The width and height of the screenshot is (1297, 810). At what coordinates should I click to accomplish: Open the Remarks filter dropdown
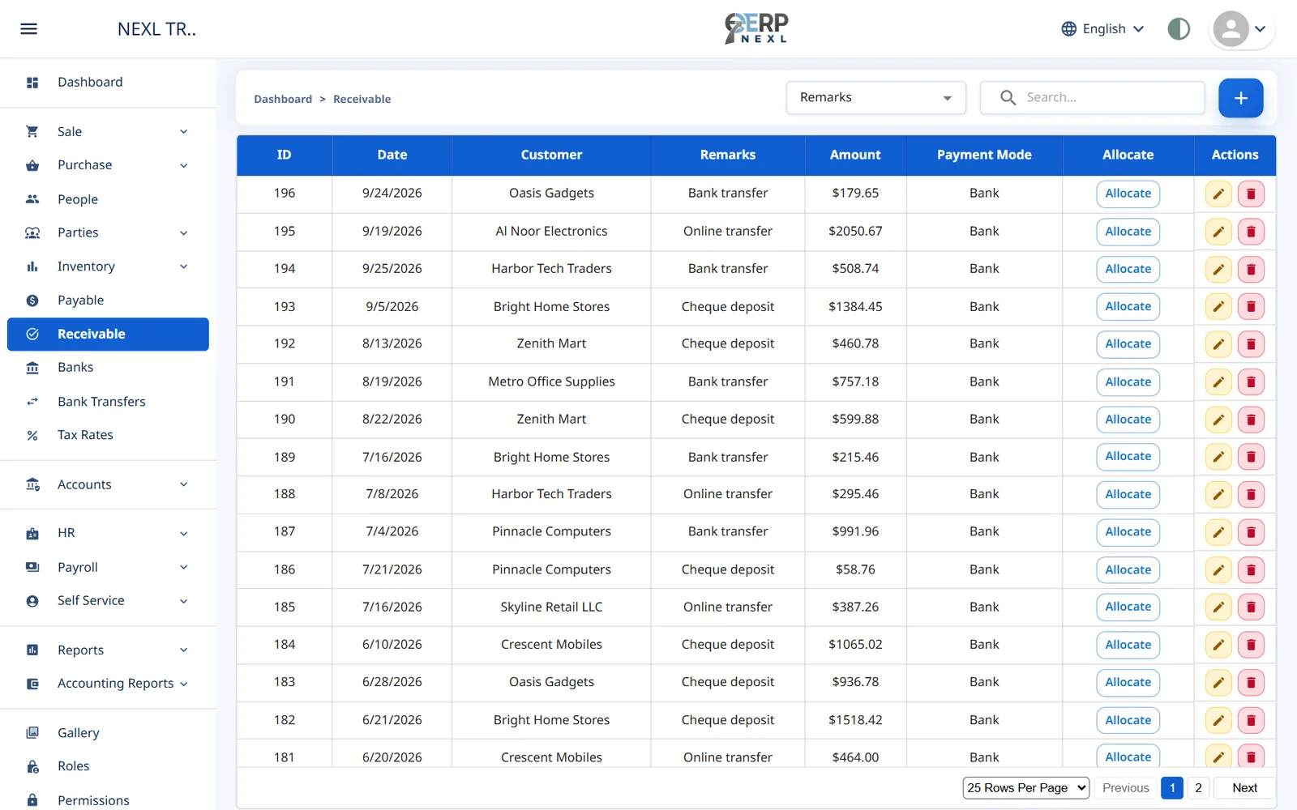coord(875,98)
